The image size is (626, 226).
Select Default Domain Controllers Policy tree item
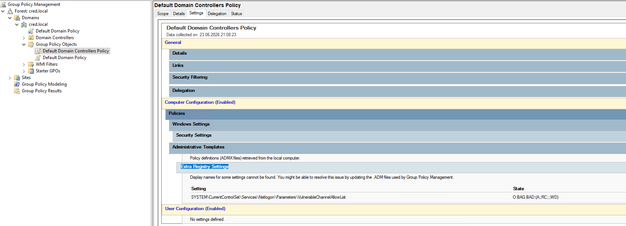76,51
